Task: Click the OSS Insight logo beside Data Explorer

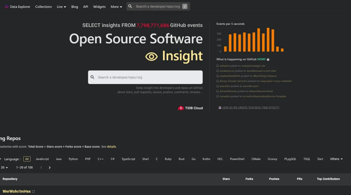Action: [x=7, y=6]
